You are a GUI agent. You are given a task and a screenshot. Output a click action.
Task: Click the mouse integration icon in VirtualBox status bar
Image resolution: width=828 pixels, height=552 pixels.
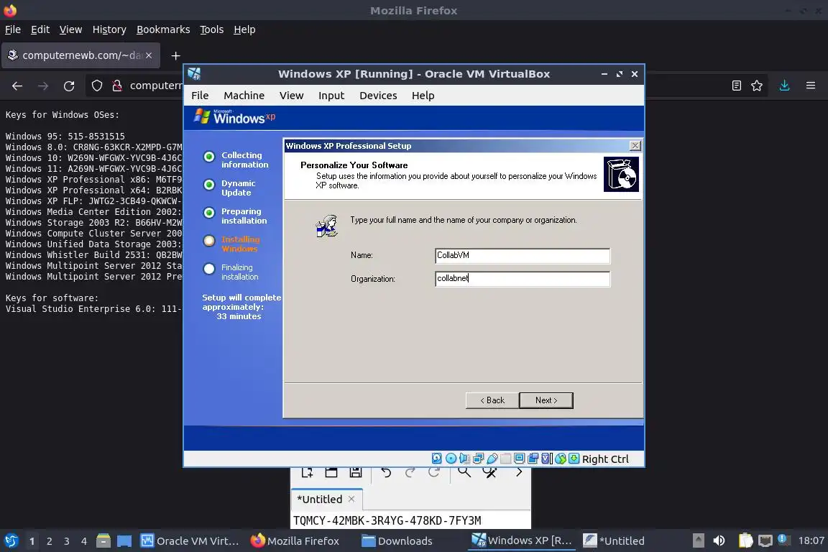[561, 459]
